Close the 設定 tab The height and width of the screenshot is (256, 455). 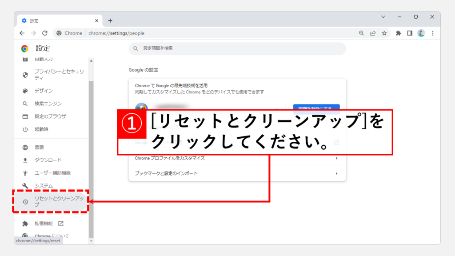click(96, 20)
